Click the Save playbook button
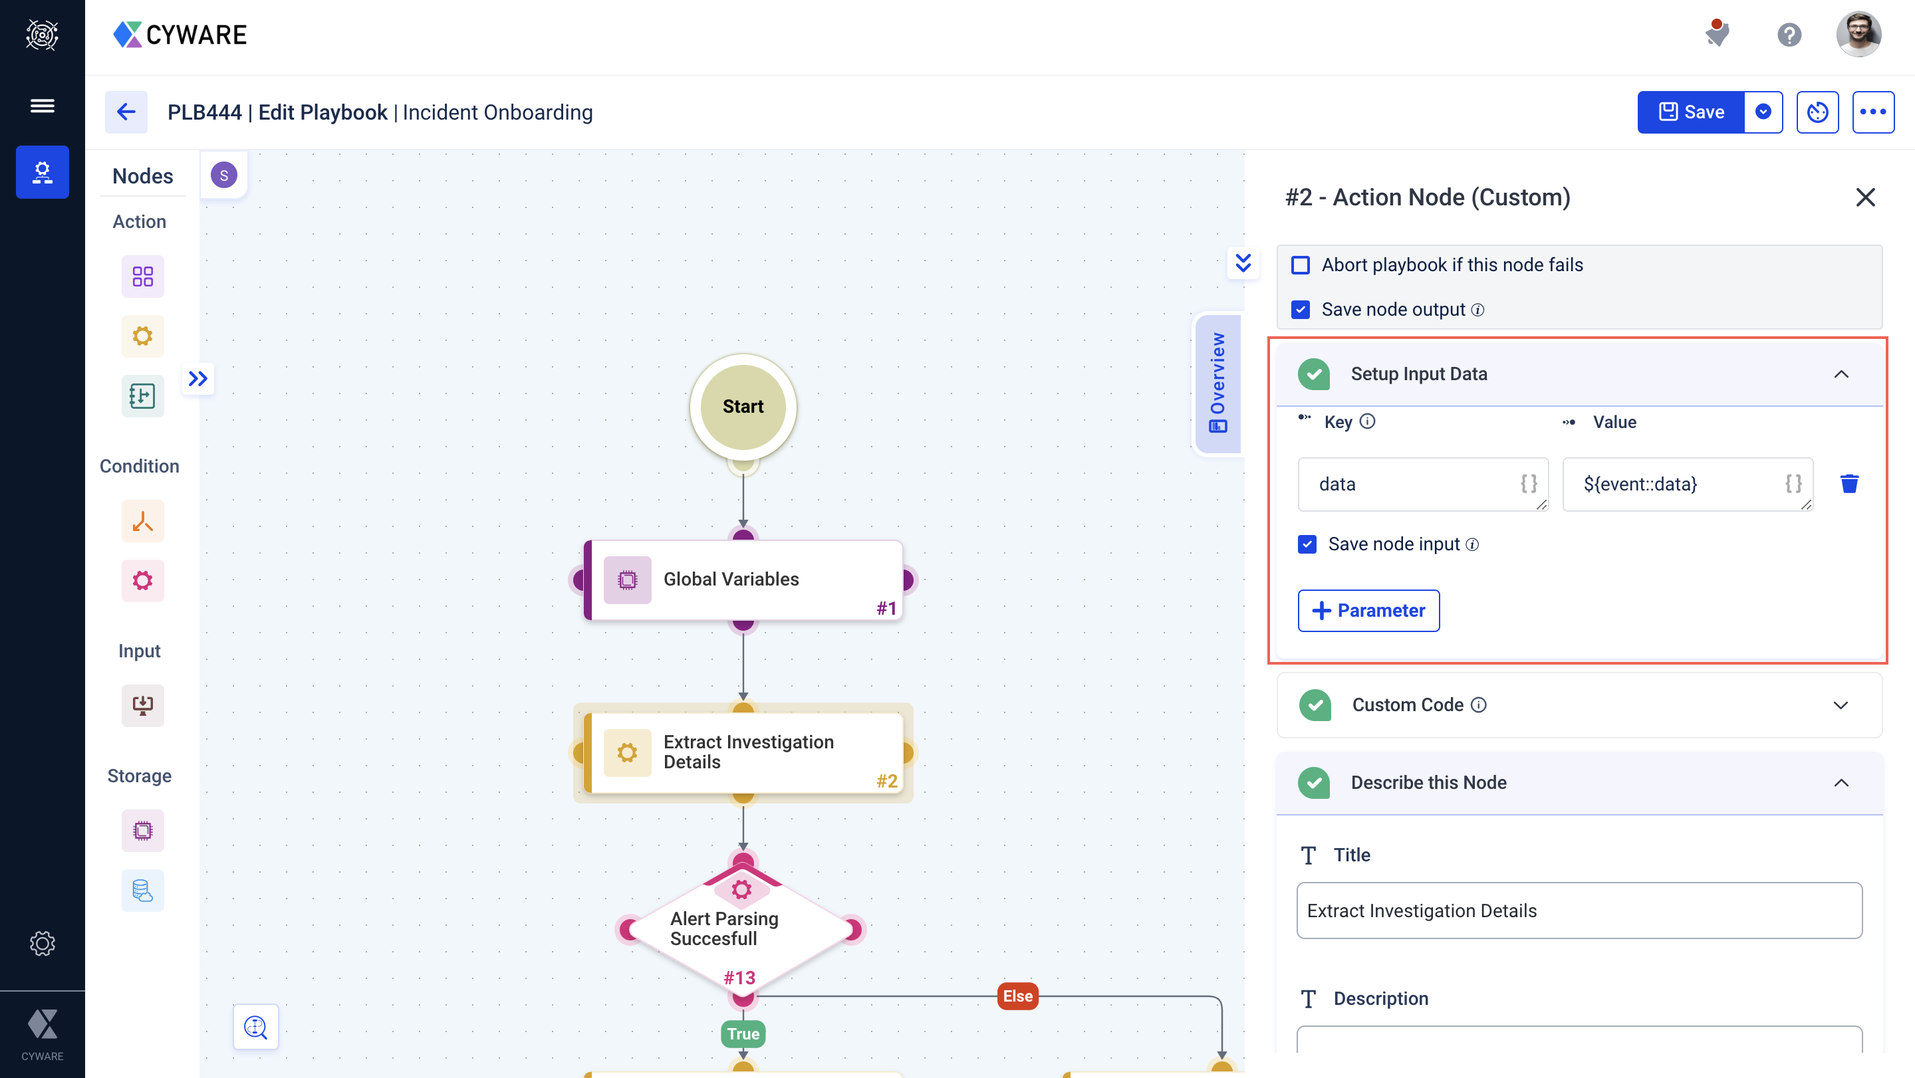The image size is (1915, 1078). click(1690, 112)
